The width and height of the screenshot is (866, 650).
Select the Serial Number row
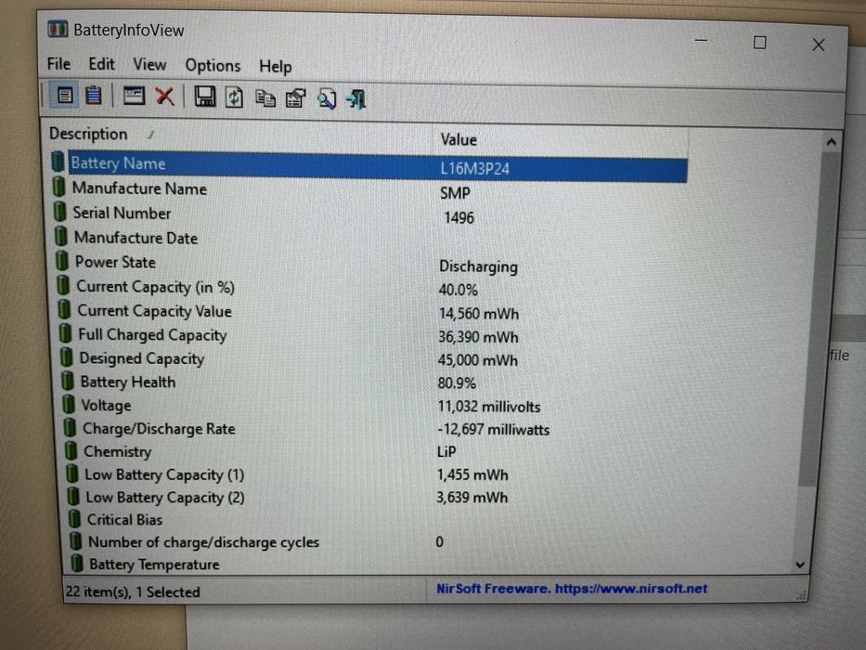point(369,214)
